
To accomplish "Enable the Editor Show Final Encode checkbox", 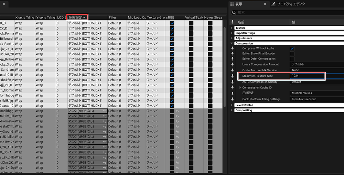I will [x=292, y=54].
